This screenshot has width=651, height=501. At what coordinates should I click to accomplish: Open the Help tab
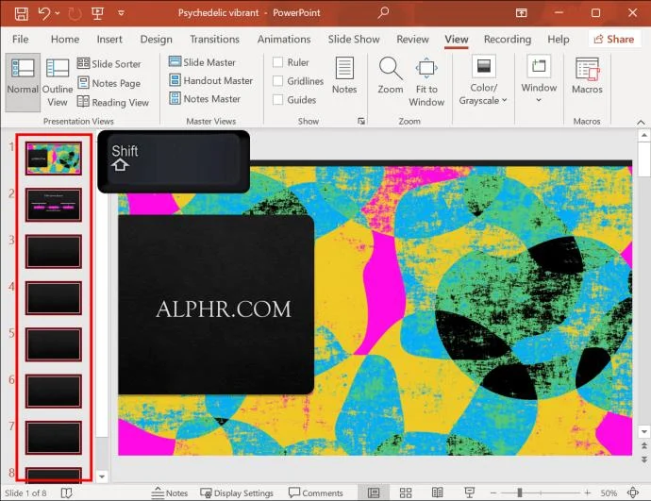[x=559, y=39]
